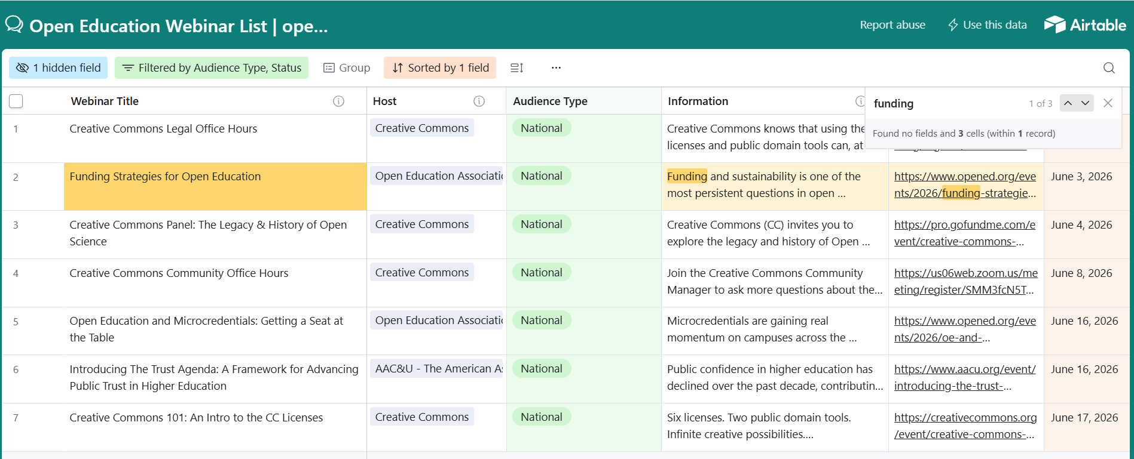The width and height of the screenshot is (1134, 459).
Task: Open the aacu.org introducing-the-trust link
Action: point(965,378)
